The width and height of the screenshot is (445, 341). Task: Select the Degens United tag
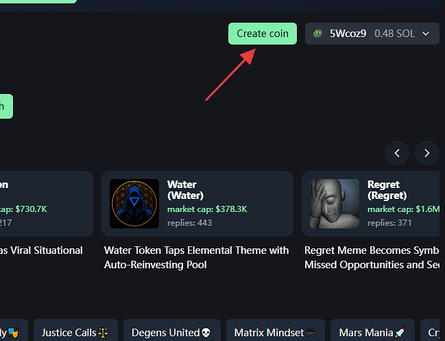tap(171, 333)
